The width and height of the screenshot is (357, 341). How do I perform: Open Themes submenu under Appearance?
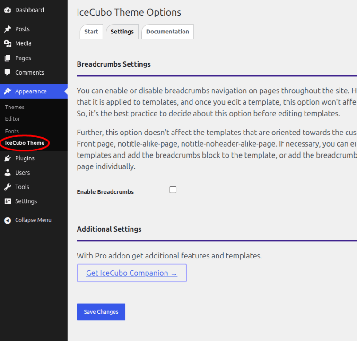tap(15, 107)
